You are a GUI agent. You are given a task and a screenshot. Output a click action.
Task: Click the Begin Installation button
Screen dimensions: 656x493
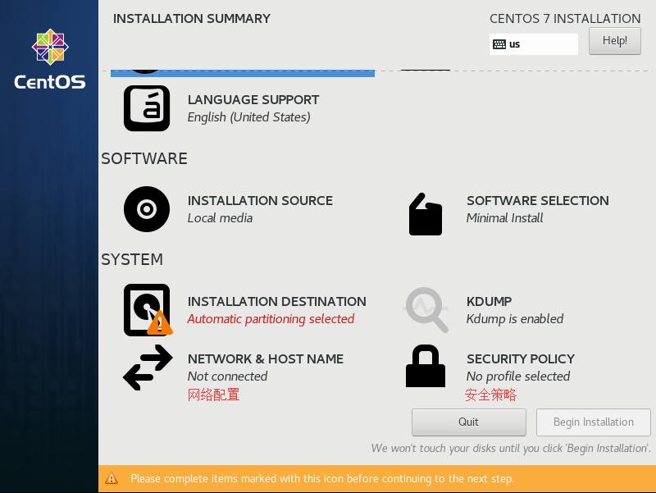click(x=593, y=422)
